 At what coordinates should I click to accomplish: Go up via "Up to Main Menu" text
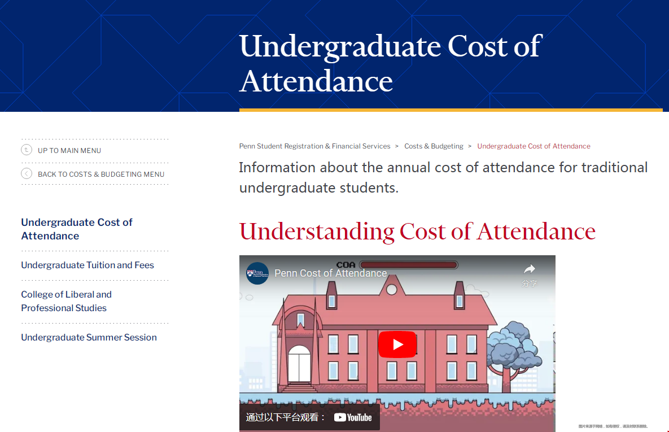pos(69,151)
